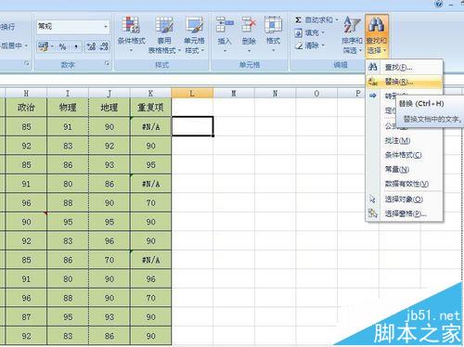464x347 pixels.
Task: Click the 政治 header cell
Action: (26, 108)
